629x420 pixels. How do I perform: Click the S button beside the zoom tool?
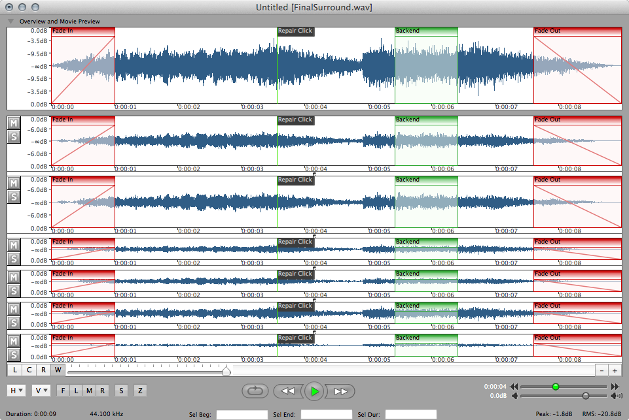pyautogui.click(x=121, y=390)
